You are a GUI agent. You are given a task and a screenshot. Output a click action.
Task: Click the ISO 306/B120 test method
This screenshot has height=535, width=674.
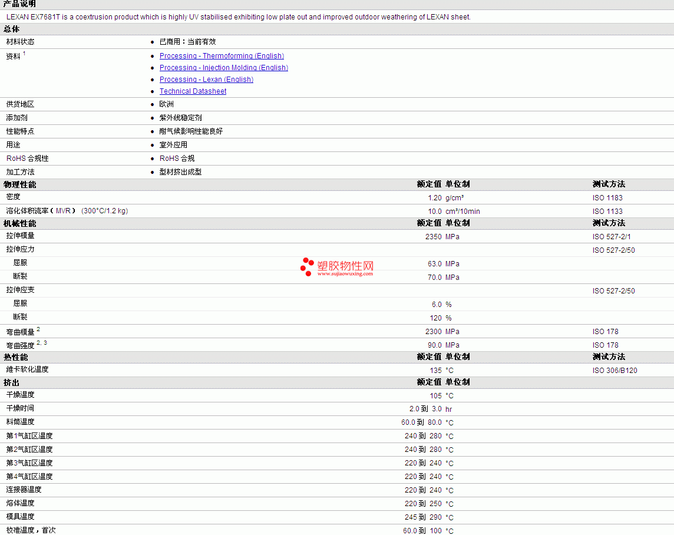[614, 370]
